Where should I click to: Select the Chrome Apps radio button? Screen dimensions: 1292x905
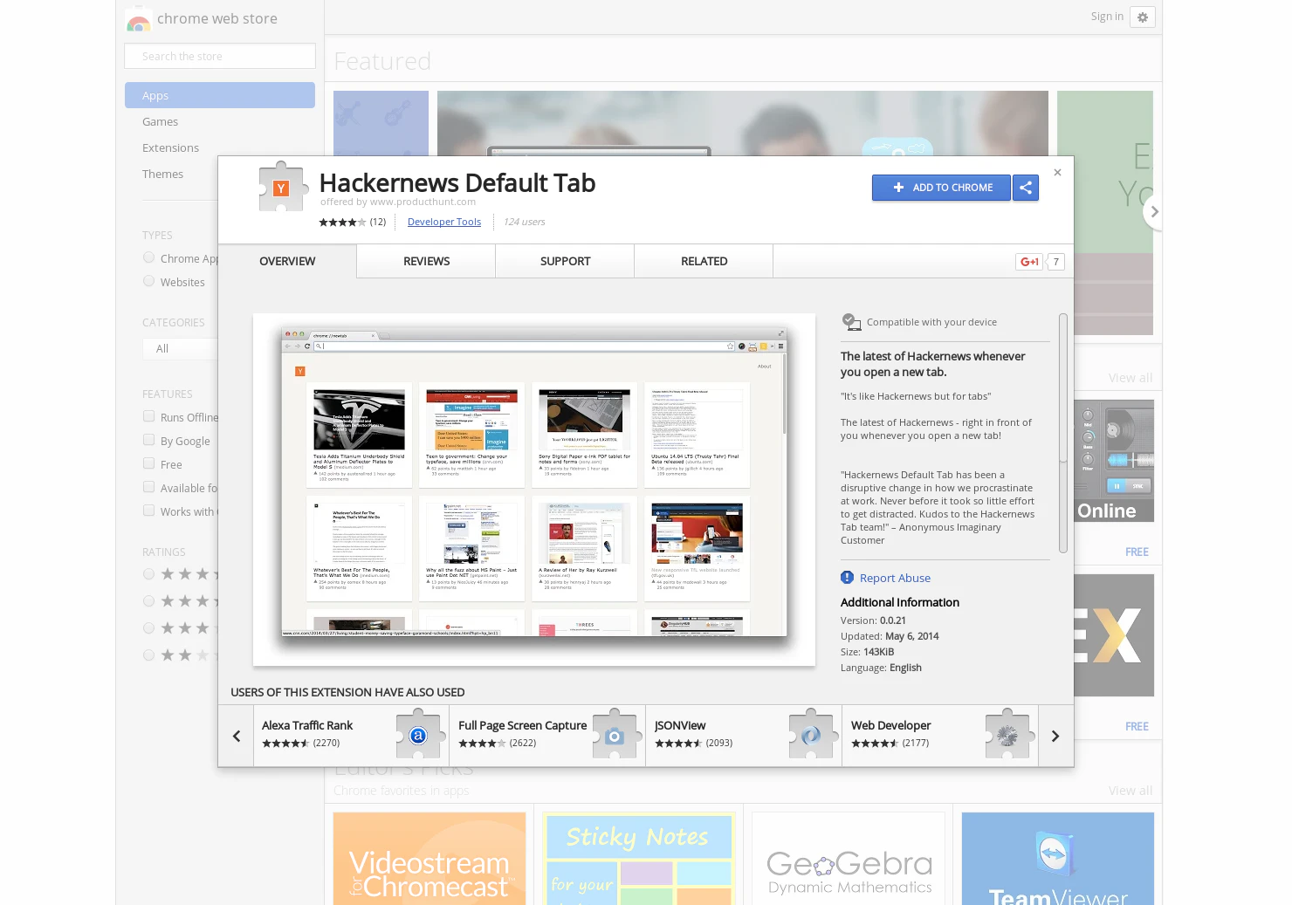coord(149,257)
